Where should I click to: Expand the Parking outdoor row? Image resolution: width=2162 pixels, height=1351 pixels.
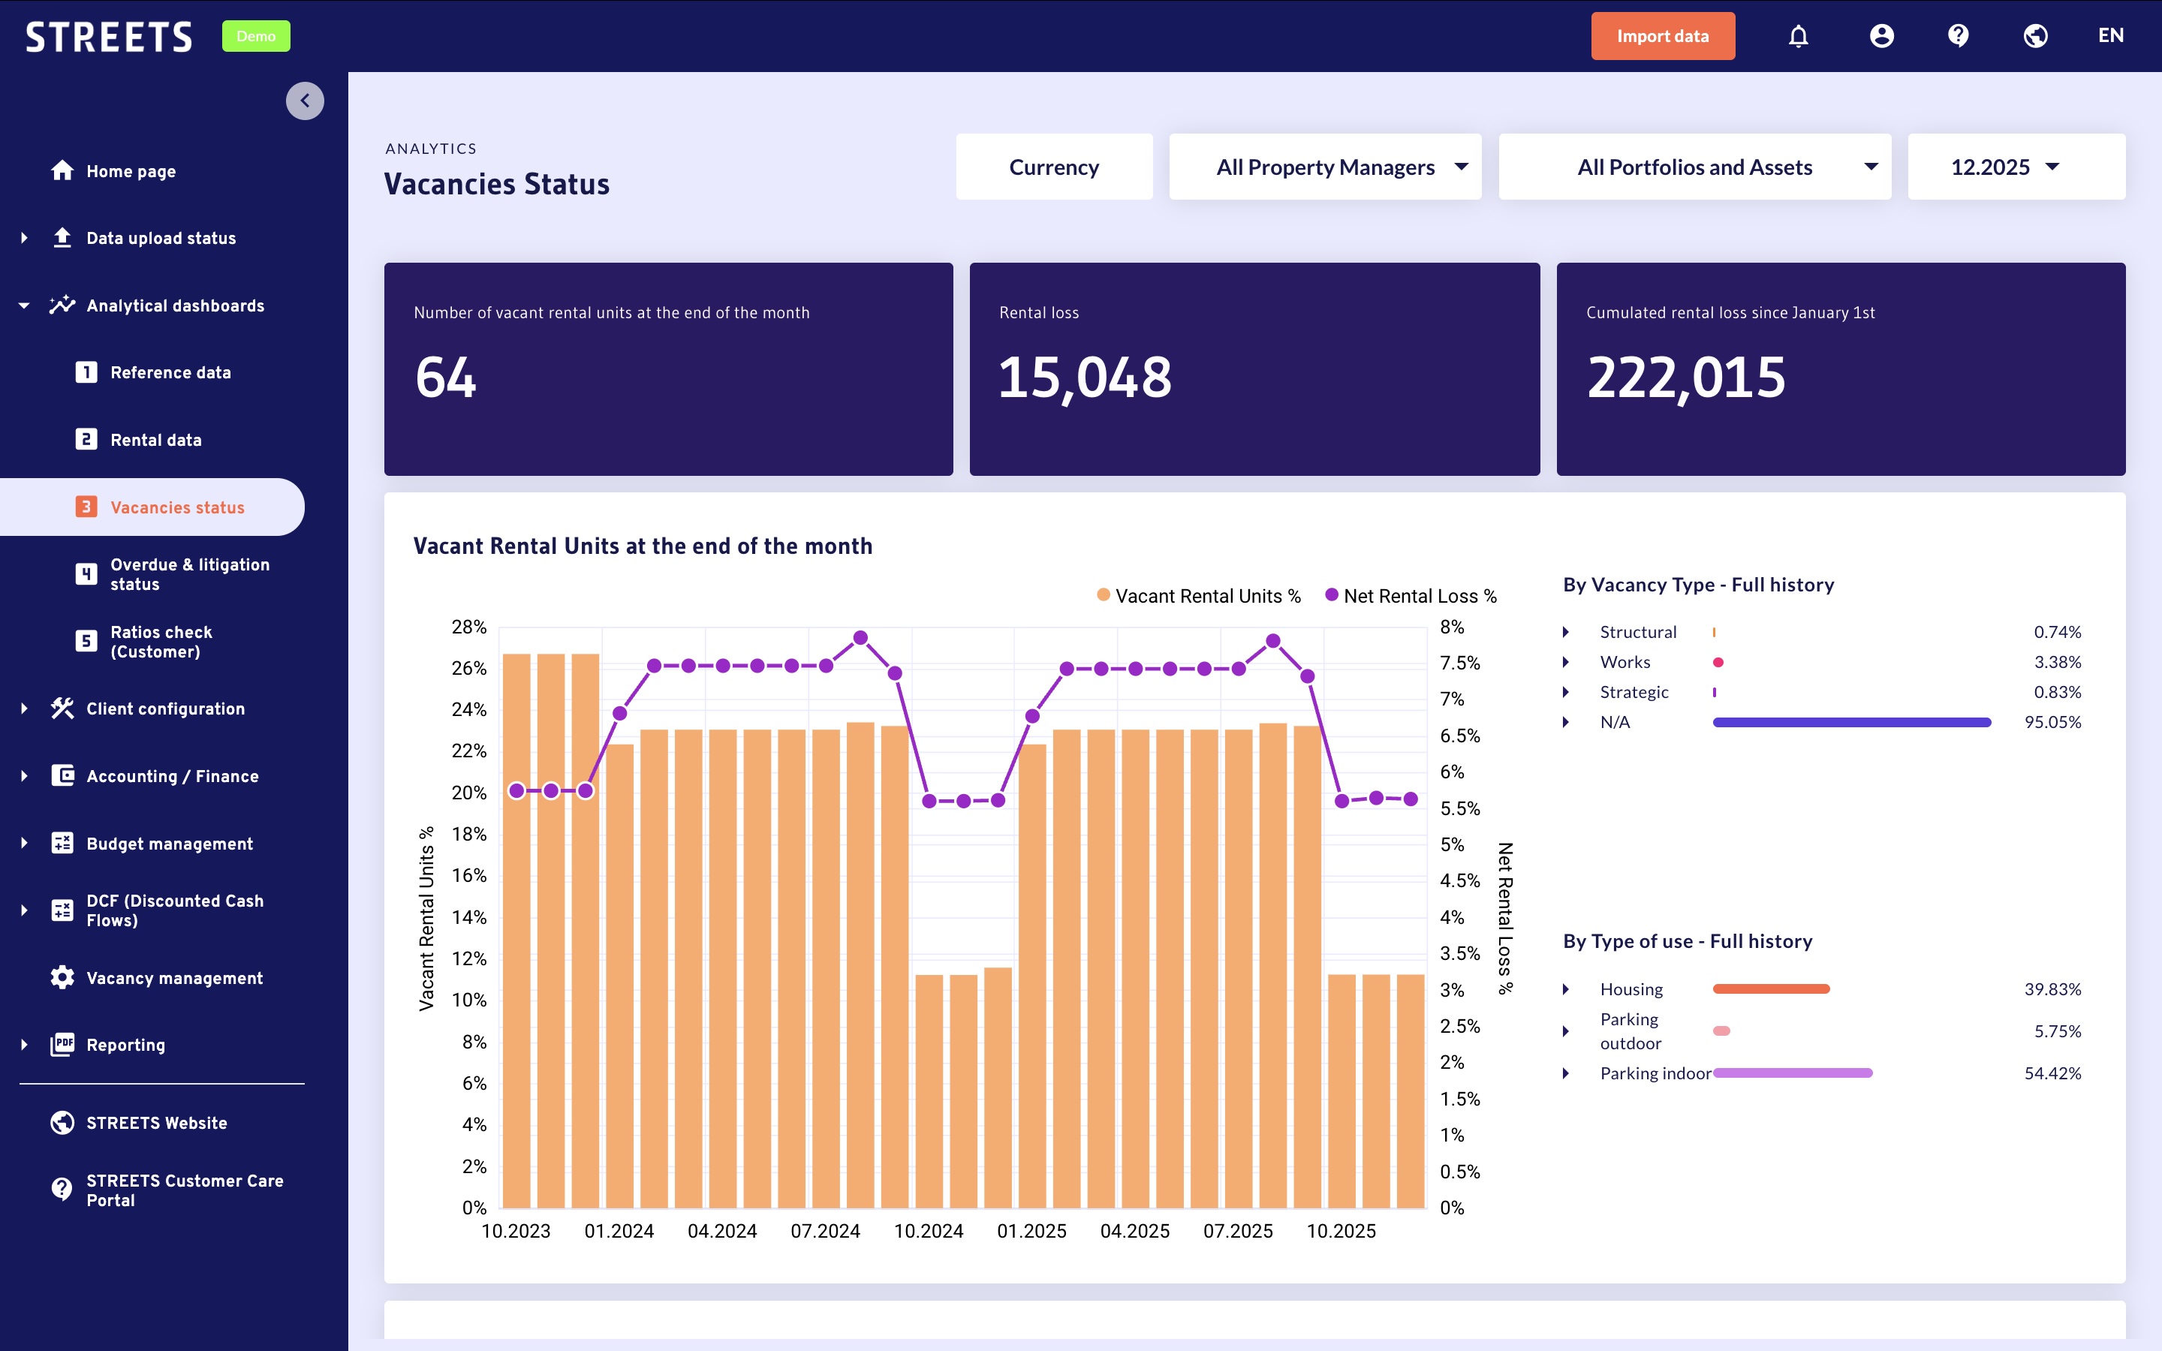[1565, 1031]
